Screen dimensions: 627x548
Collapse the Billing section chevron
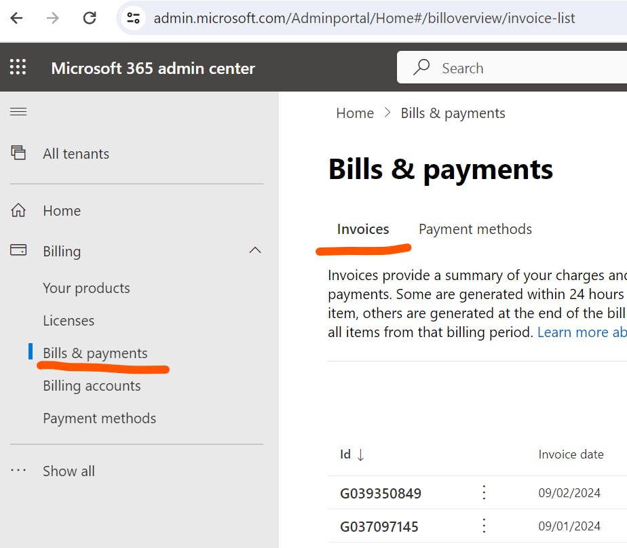(255, 251)
